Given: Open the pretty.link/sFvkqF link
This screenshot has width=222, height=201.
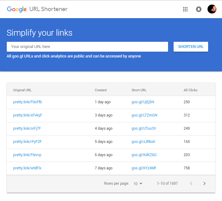Looking at the screenshot, I should pyautogui.click(x=28, y=115).
